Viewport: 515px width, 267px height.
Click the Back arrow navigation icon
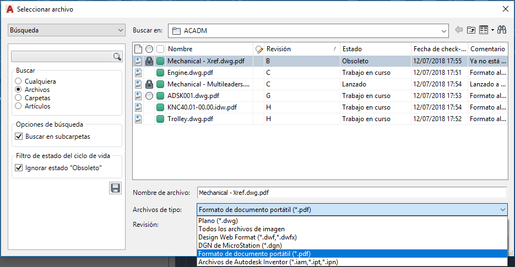point(459,30)
